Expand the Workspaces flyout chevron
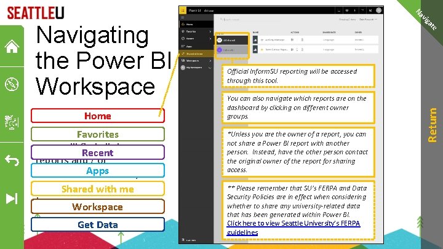The width and height of the screenshot is (443, 249). tap(210, 61)
